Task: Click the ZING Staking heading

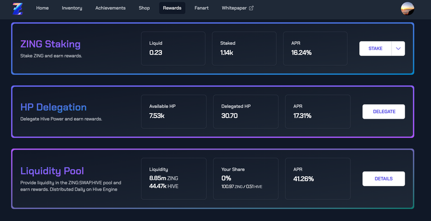Action: [51, 44]
